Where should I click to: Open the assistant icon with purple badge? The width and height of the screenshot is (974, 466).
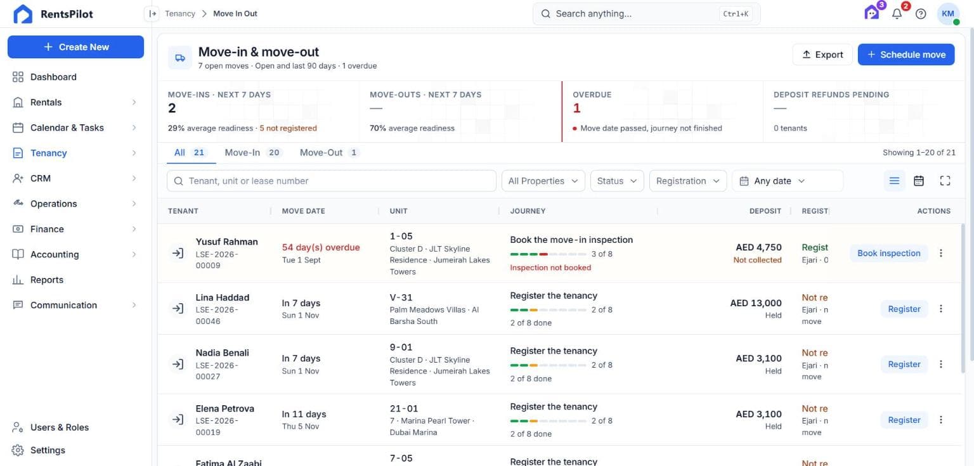pyautogui.click(x=873, y=13)
